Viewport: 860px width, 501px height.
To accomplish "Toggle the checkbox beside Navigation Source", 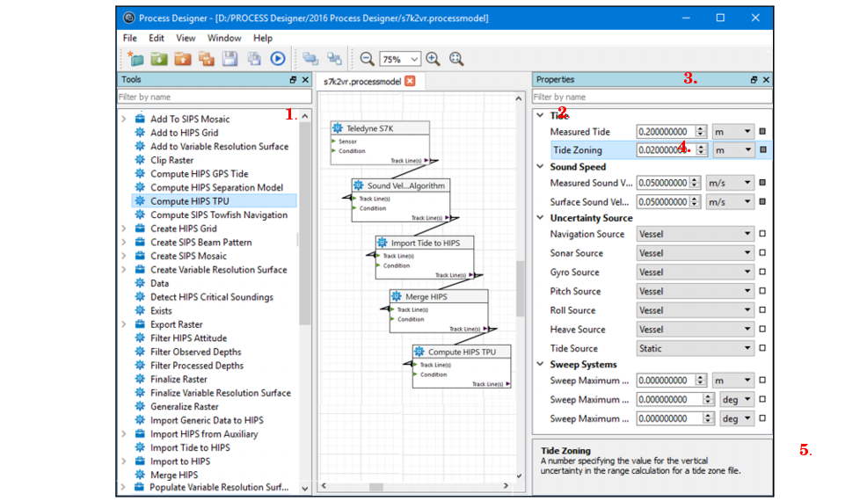I will (762, 234).
